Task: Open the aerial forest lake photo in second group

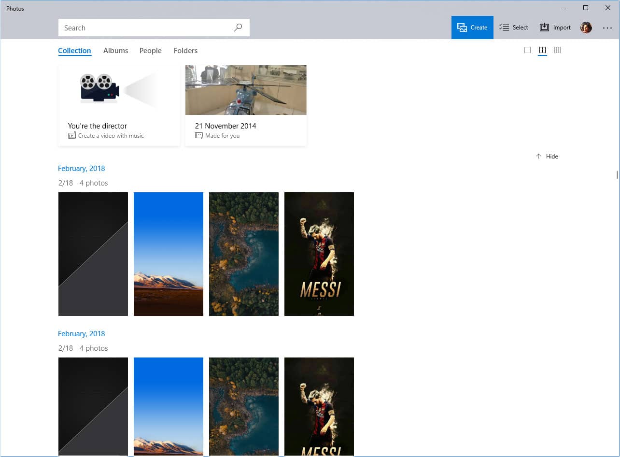Action: point(244,407)
